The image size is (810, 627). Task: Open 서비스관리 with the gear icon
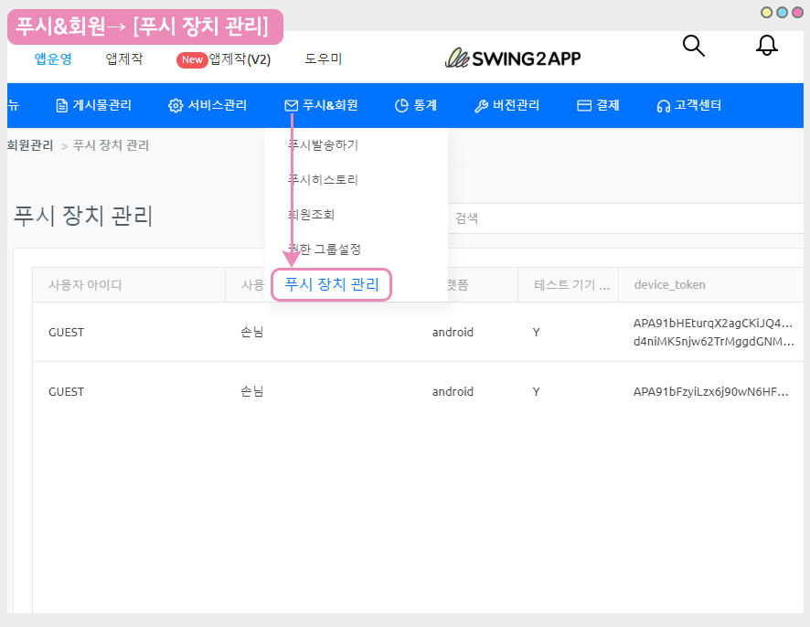coord(208,105)
